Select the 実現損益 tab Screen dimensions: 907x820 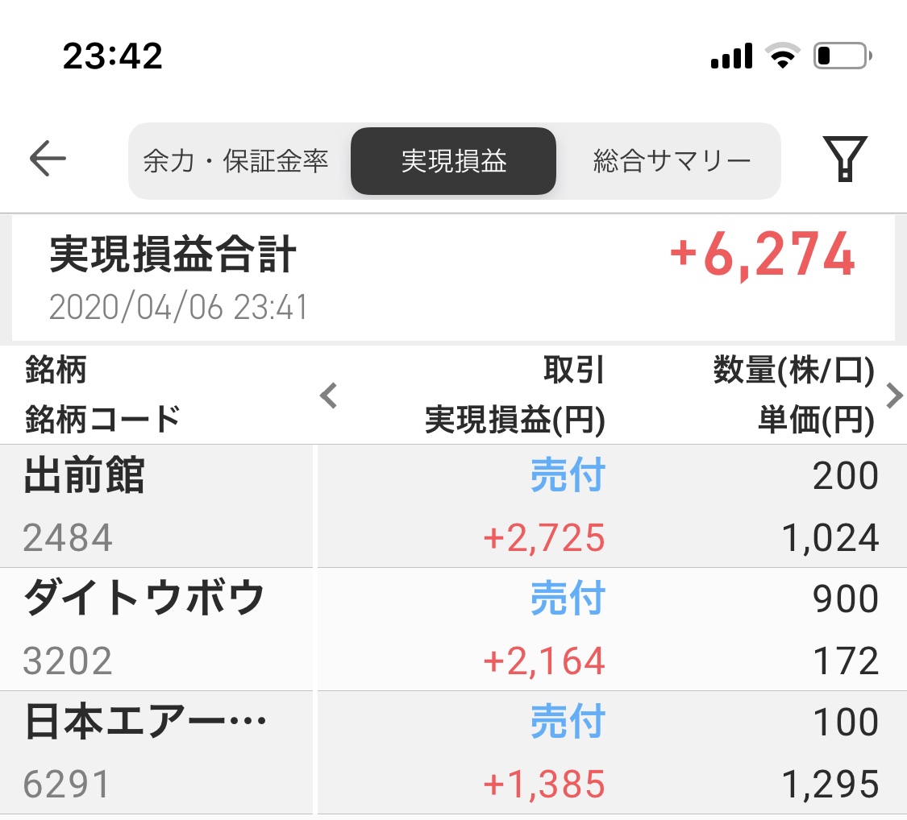[454, 161]
